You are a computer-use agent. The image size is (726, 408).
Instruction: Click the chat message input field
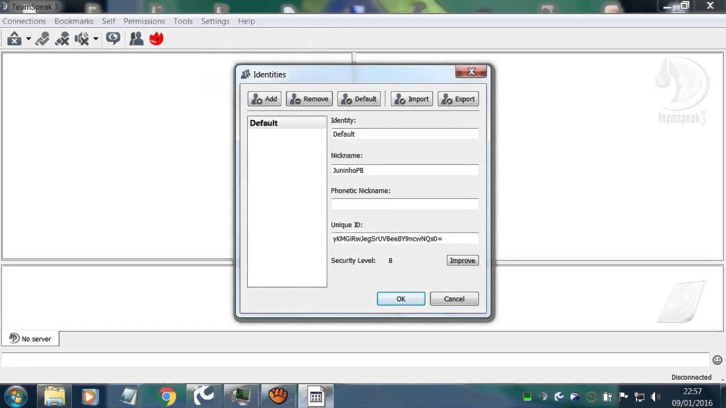click(x=355, y=360)
